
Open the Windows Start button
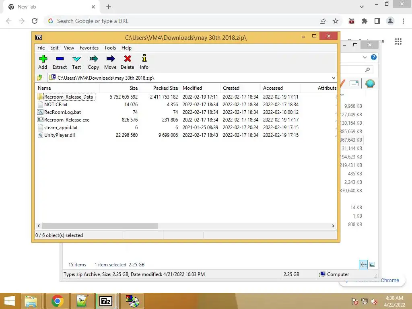pyautogui.click(x=10, y=301)
